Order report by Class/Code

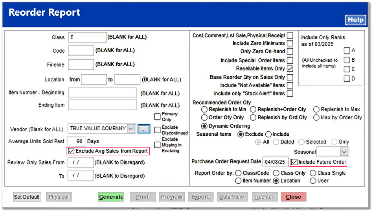(238, 173)
